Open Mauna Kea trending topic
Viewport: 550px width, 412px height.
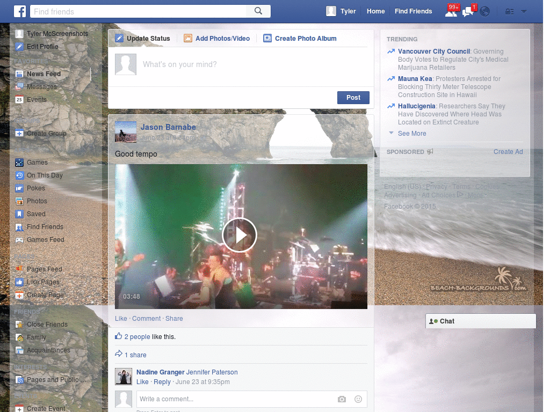pyautogui.click(x=415, y=79)
